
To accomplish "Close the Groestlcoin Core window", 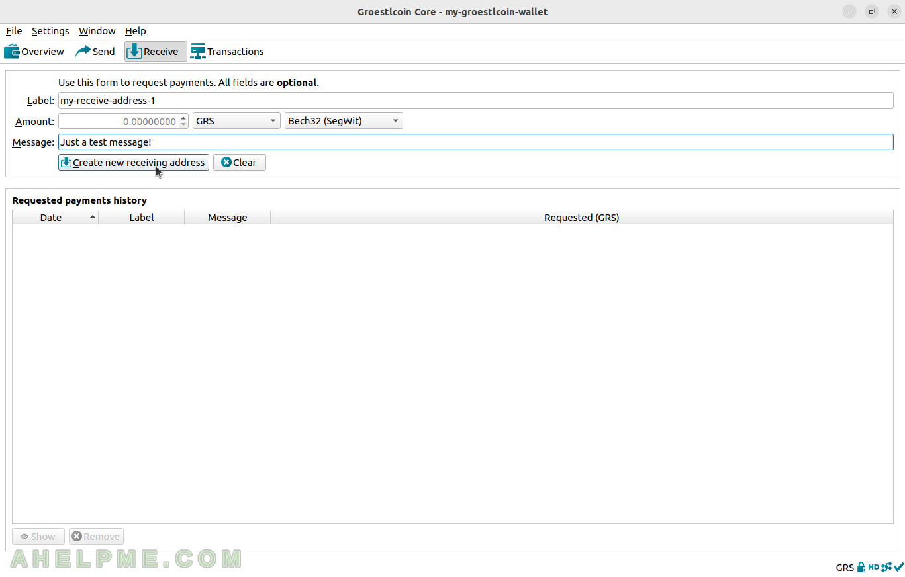I will pyautogui.click(x=894, y=12).
